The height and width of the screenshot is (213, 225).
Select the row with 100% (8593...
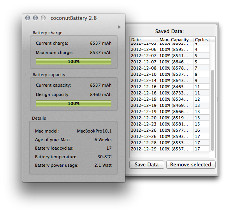[x=169, y=136]
